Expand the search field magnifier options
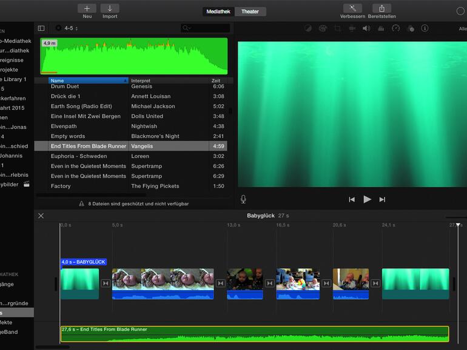Image resolution: width=467 pixels, height=350 pixels. [x=187, y=28]
